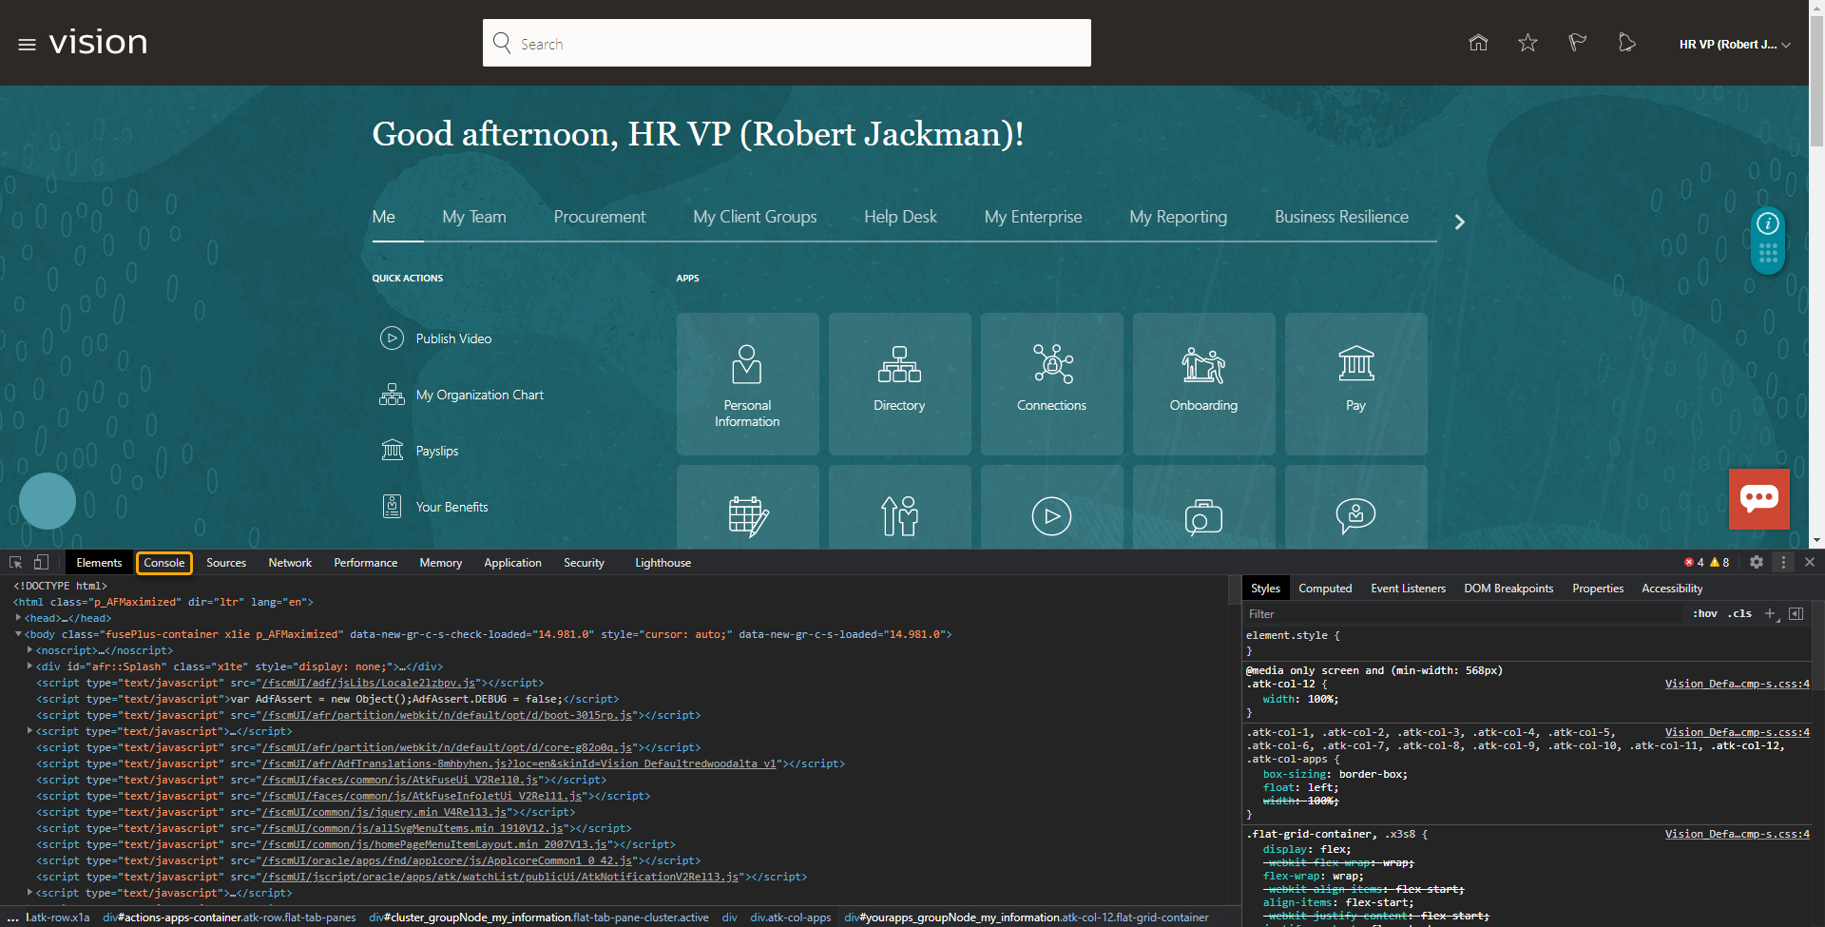
Task: Click the Styles Filter input
Action: (1464, 614)
